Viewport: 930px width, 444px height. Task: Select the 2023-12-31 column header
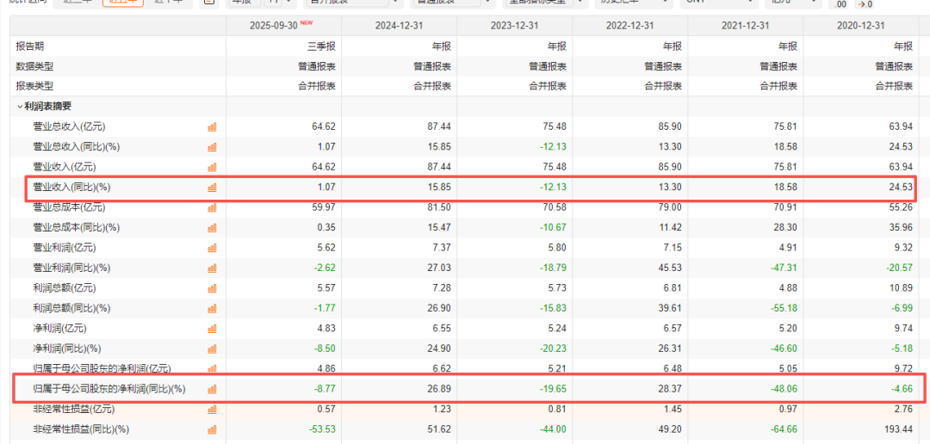(515, 26)
